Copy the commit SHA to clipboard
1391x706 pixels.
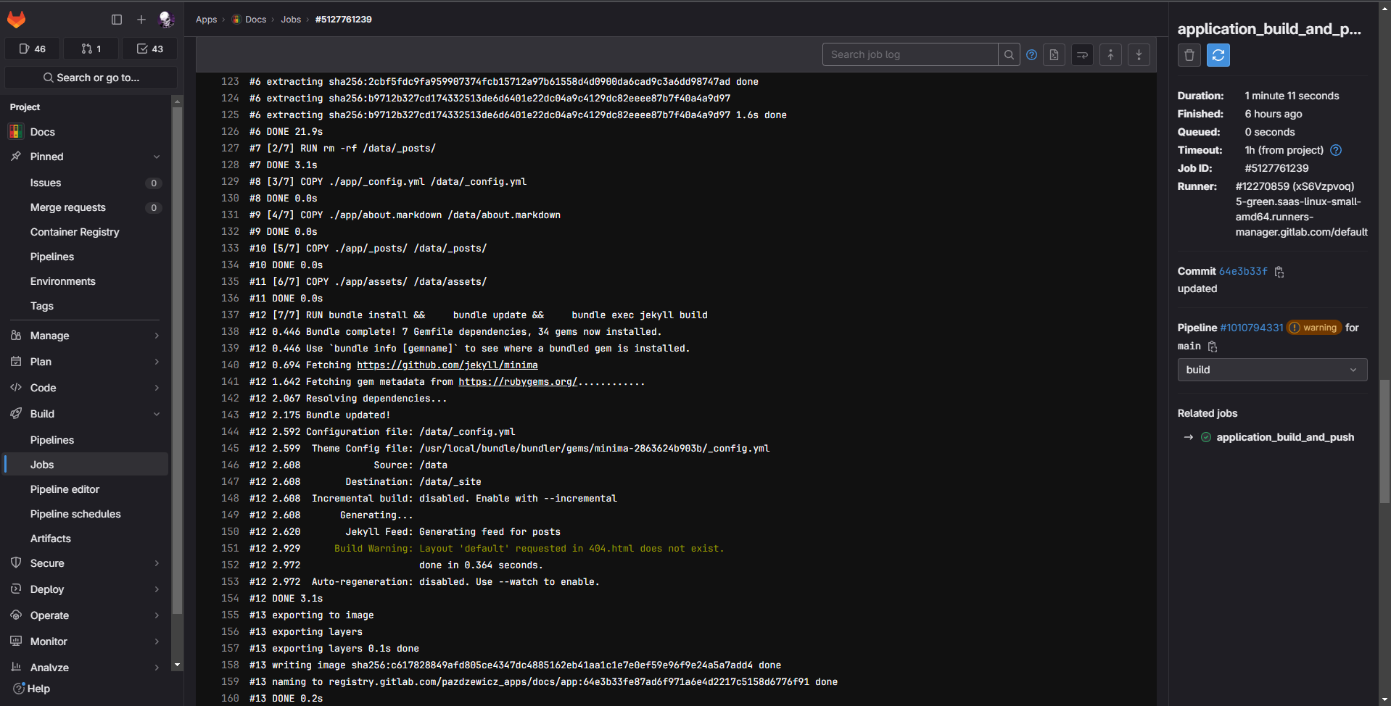pyautogui.click(x=1279, y=272)
